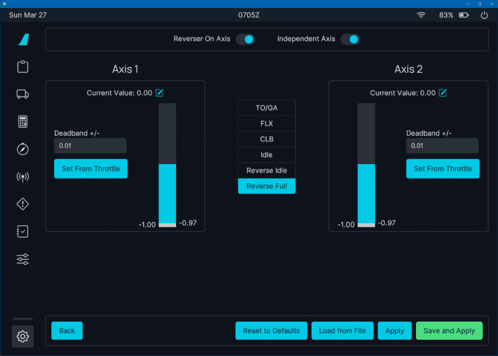
Task: Open the checklist notebook icon
Action: pyautogui.click(x=23, y=232)
